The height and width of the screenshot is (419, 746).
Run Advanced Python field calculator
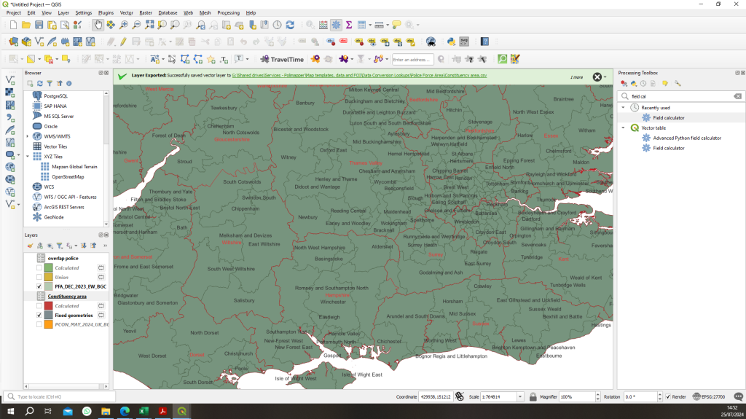pyautogui.click(x=686, y=138)
